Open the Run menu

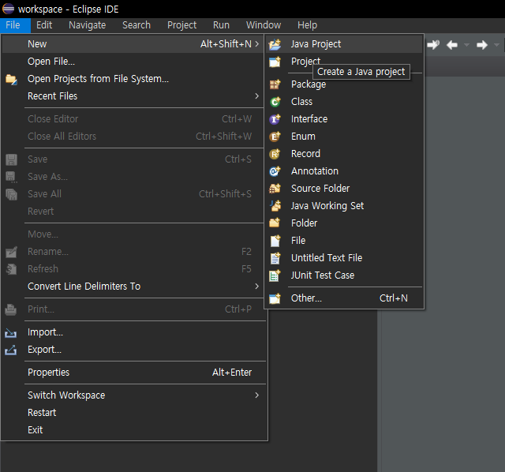point(221,25)
